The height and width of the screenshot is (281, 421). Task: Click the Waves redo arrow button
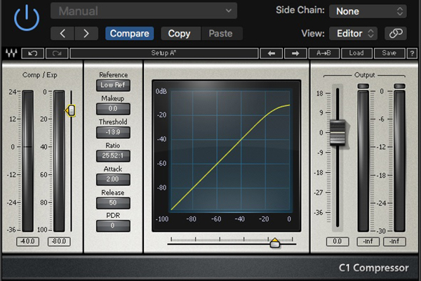57,53
